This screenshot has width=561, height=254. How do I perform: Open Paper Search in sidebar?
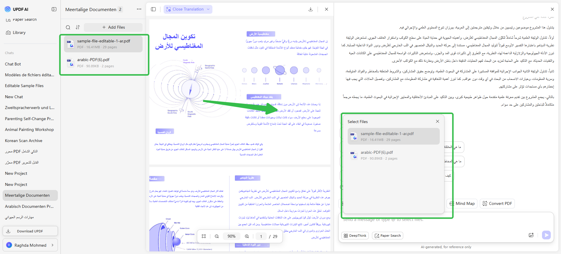21,20
